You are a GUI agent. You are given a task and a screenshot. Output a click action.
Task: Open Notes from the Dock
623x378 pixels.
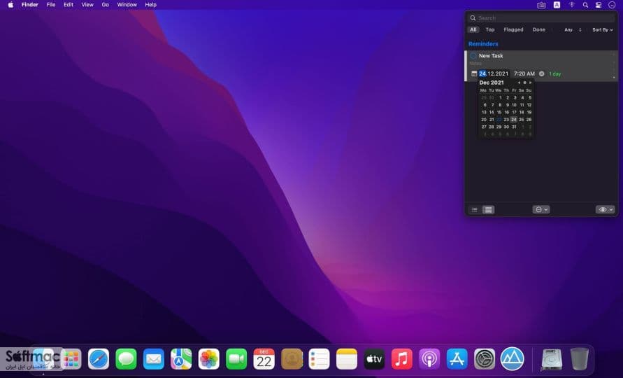coord(347,359)
